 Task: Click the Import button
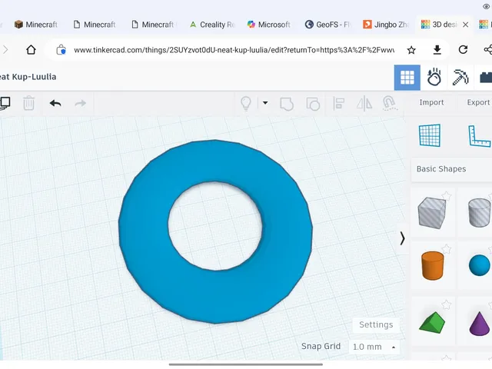click(x=431, y=102)
